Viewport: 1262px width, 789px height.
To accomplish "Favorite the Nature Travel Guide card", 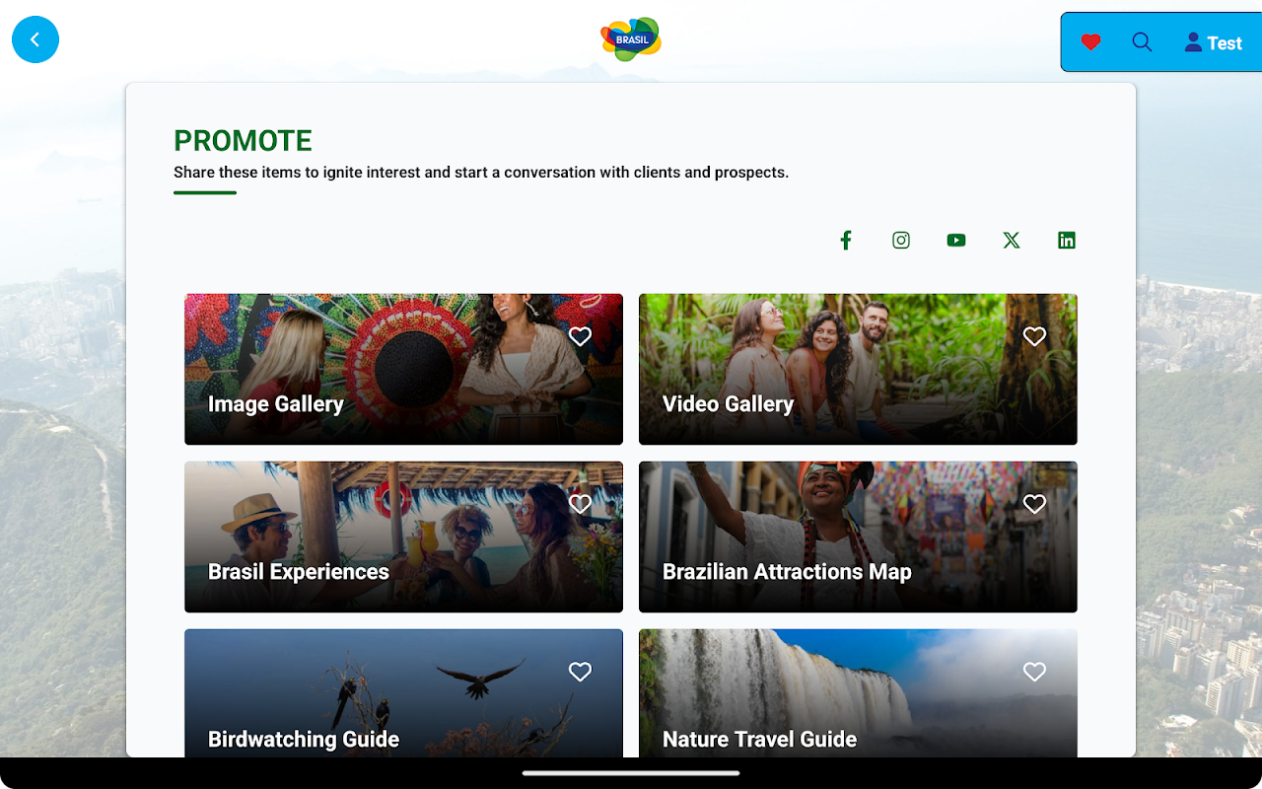I will 1034,672.
